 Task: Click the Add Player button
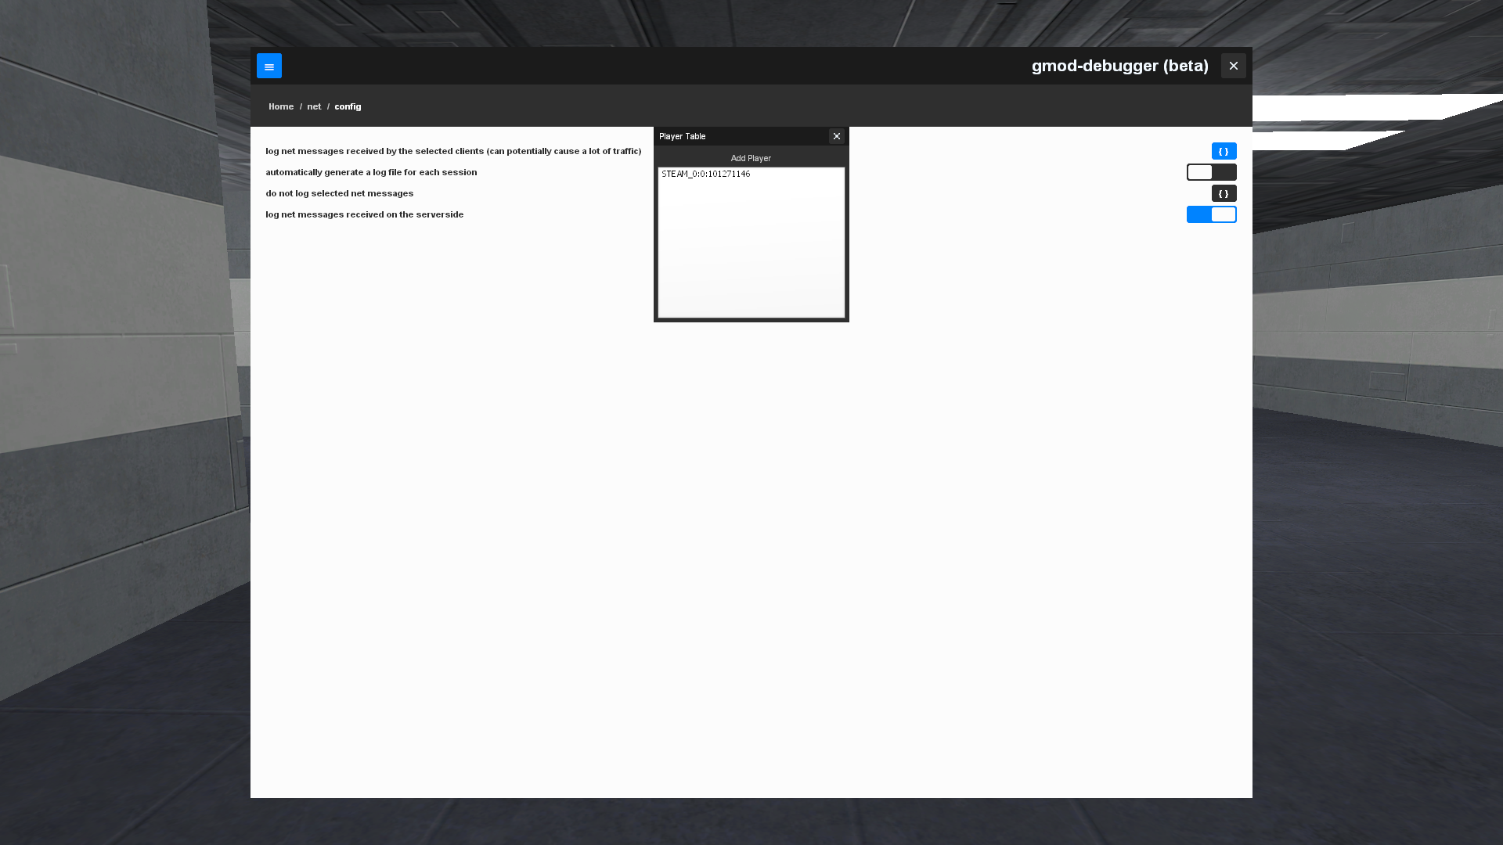click(x=750, y=158)
